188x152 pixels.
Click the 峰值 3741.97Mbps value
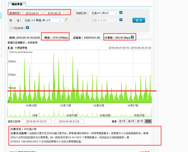pos(56,38)
